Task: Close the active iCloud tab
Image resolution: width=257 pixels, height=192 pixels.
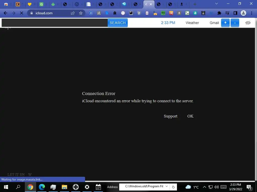Action: [151, 4]
